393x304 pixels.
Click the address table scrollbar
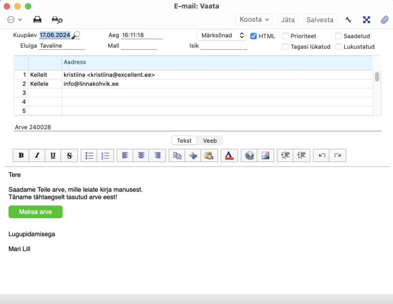coord(377,77)
